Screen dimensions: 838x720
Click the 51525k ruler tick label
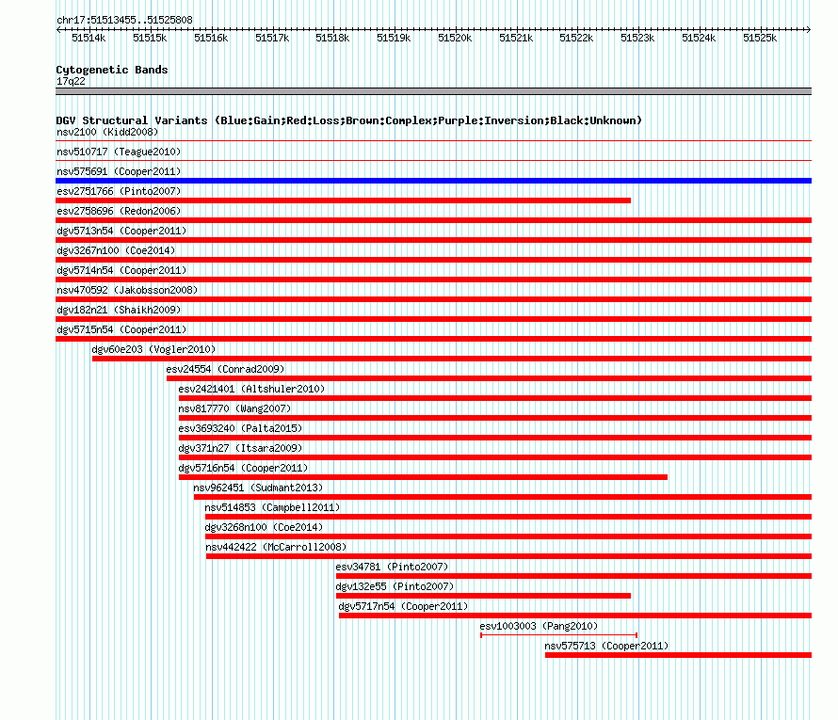point(760,38)
